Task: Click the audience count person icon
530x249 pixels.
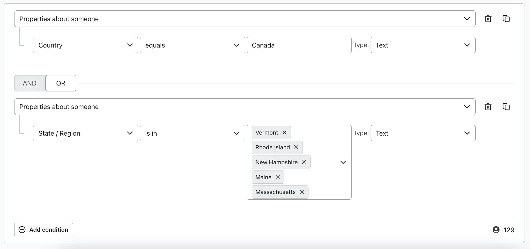Action: click(x=497, y=230)
